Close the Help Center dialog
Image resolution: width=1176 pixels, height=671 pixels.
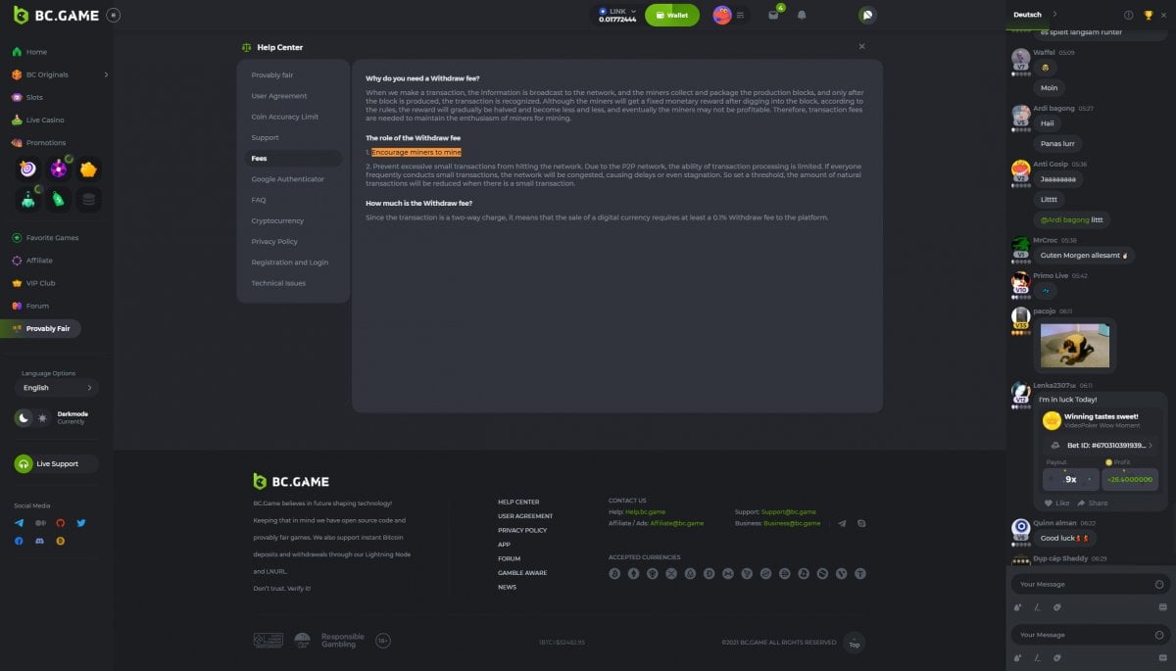[x=861, y=46]
